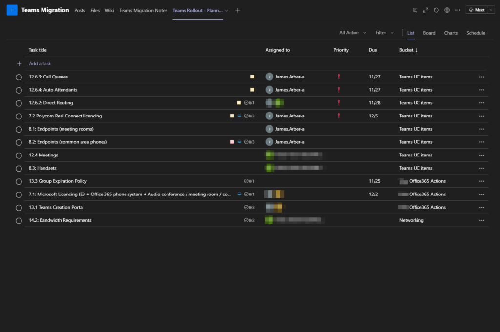
Task: Open task 7.1: Microsoft Licencing
Action: point(130,194)
